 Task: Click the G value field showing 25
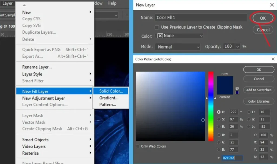pos(233,142)
